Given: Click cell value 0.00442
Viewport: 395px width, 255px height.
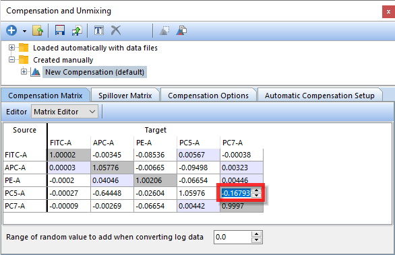Looking at the screenshot, I should coord(198,206).
